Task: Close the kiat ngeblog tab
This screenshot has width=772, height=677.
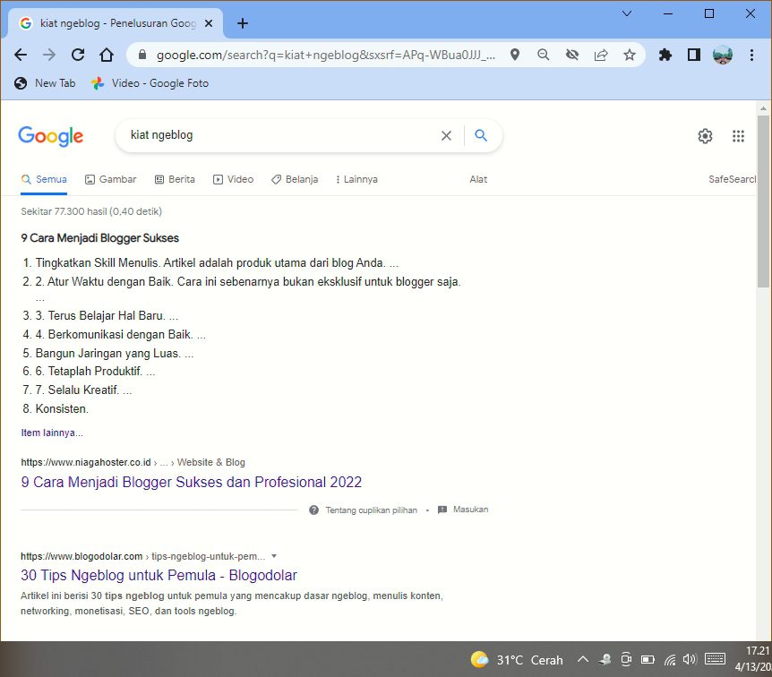Action: pyautogui.click(x=209, y=23)
